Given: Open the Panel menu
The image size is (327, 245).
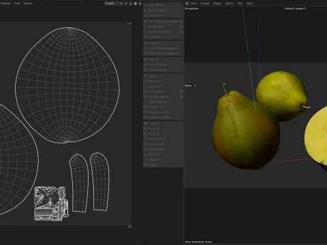Looking at the screenshot, I should tap(249, 3).
